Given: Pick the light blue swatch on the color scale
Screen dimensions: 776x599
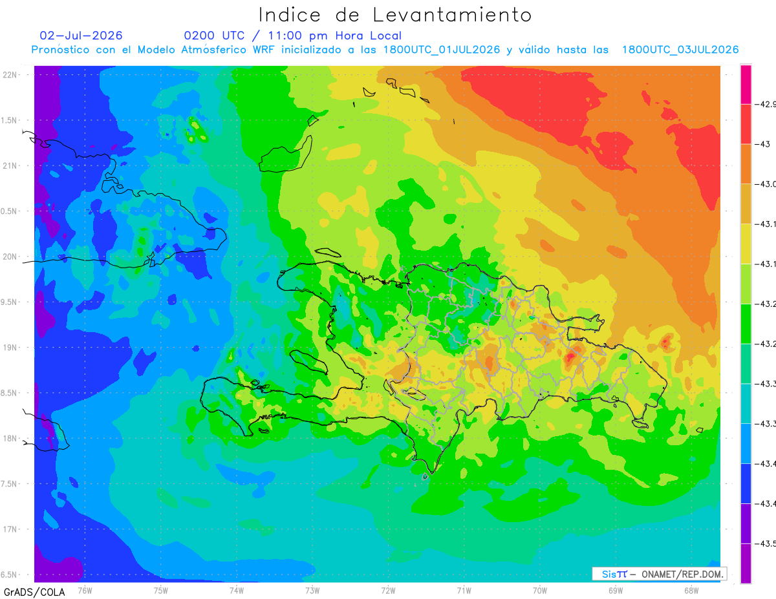Looking at the screenshot, I should pyautogui.click(x=746, y=443).
